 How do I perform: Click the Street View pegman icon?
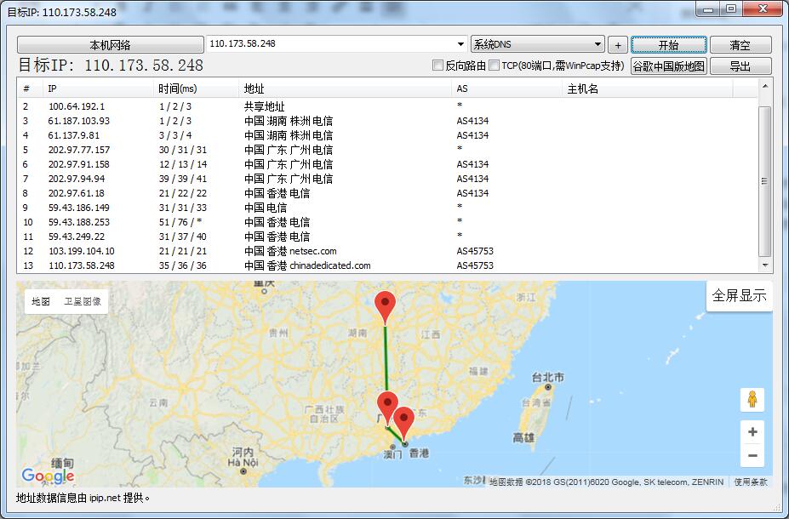[752, 399]
